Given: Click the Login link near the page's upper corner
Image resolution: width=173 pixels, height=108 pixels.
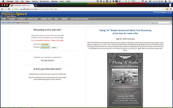Looking at the screenshot, I should [x=170, y=12].
